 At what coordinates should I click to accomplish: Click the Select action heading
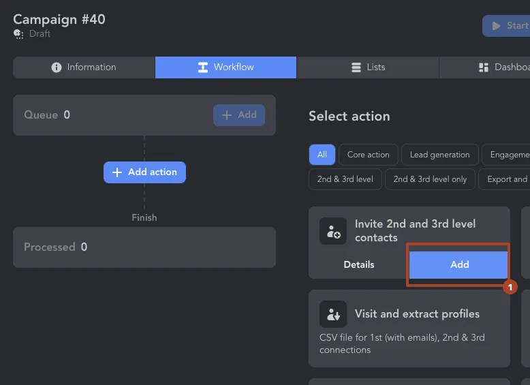[349, 117]
